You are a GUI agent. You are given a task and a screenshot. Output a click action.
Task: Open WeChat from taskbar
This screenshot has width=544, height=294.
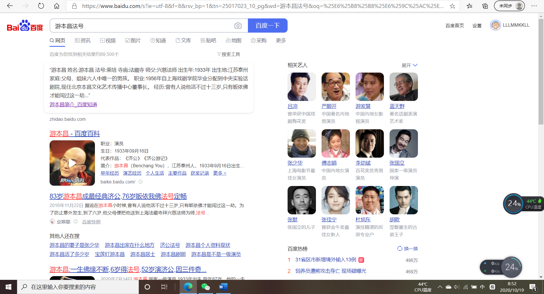(x=206, y=287)
